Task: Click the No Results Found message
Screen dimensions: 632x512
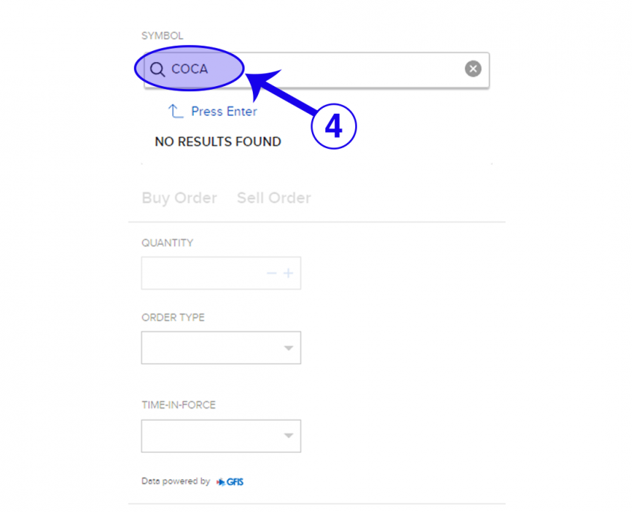Action: coord(218,141)
